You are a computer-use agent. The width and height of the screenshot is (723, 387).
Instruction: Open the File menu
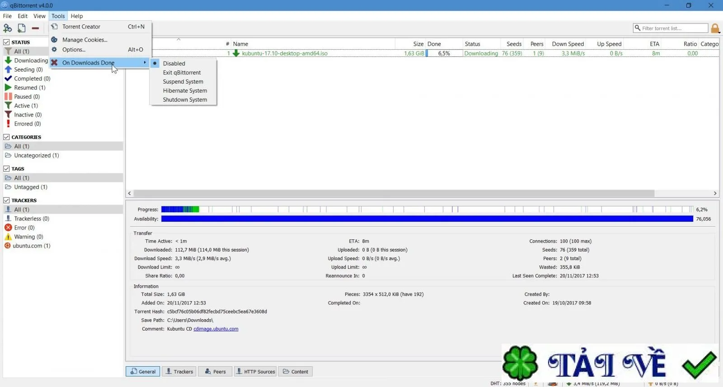pyautogui.click(x=7, y=16)
